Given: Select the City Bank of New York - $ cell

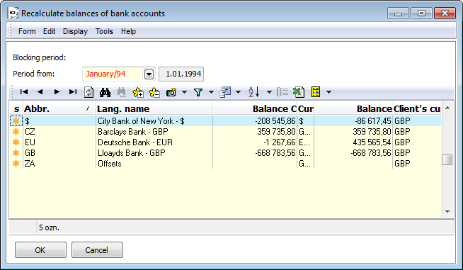Looking at the screenshot, I should pyautogui.click(x=154, y=121).
